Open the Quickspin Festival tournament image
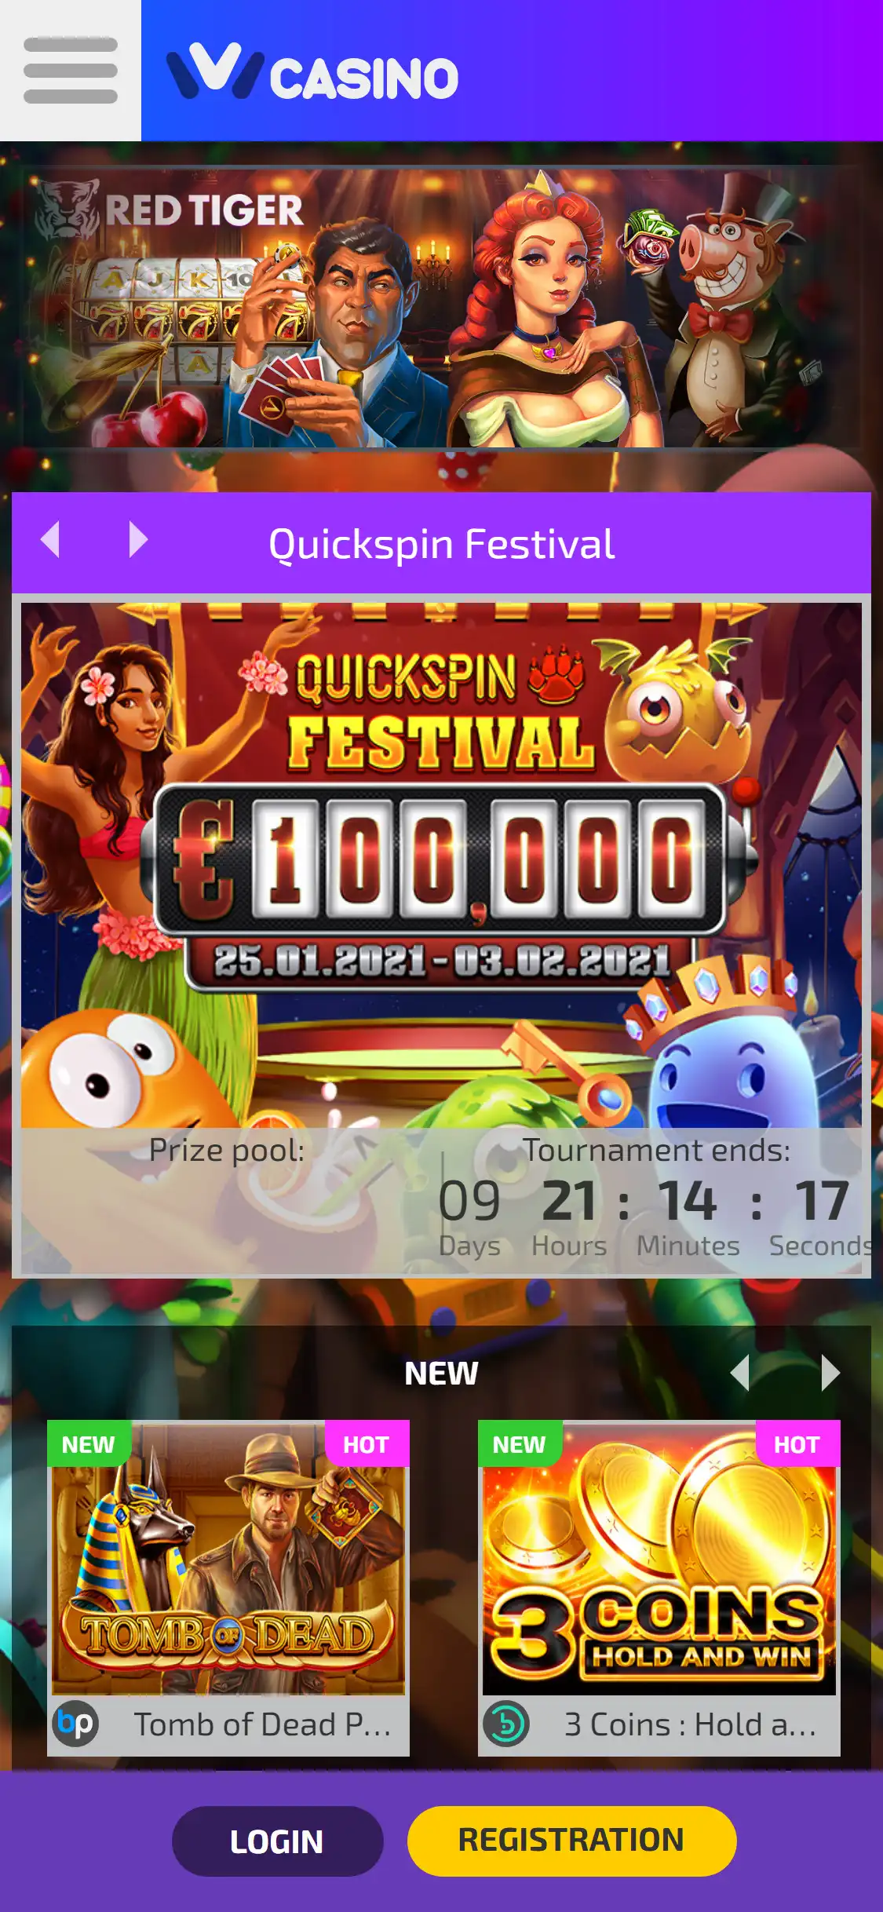 [x=441, y=865]
